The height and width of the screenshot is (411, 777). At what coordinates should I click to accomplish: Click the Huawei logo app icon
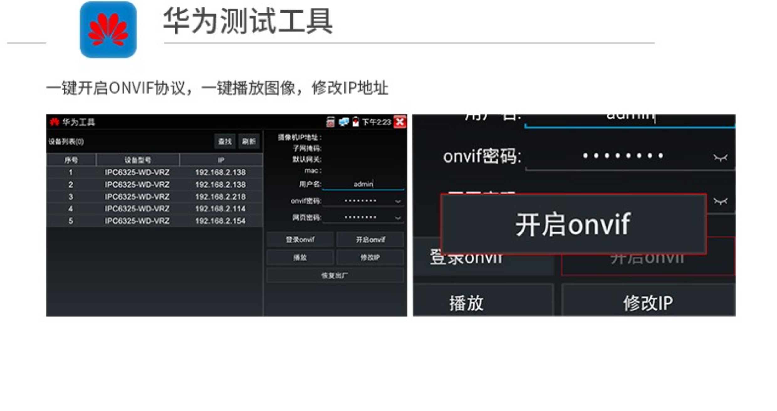click(x=108, y=29)
